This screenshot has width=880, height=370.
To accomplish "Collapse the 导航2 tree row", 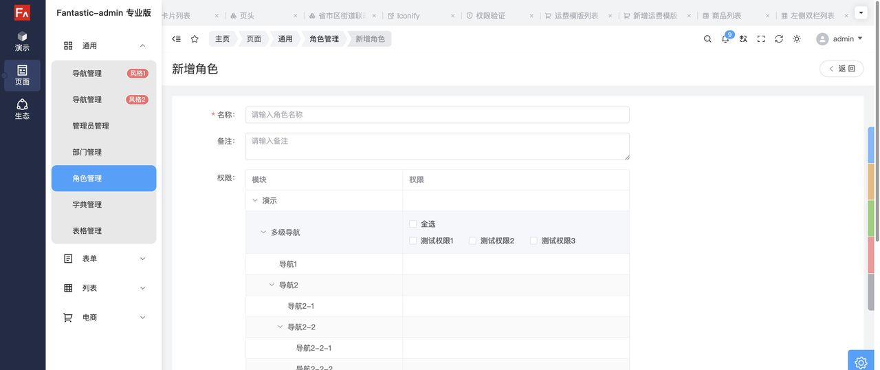I will 272,285.
